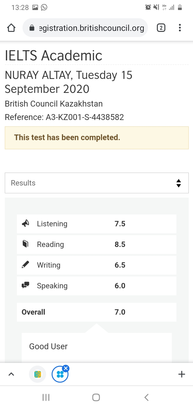The width and height of the screenshot is (193, 408).
Task: Add a new shortcut with plus icon
Action: point(182,374)
